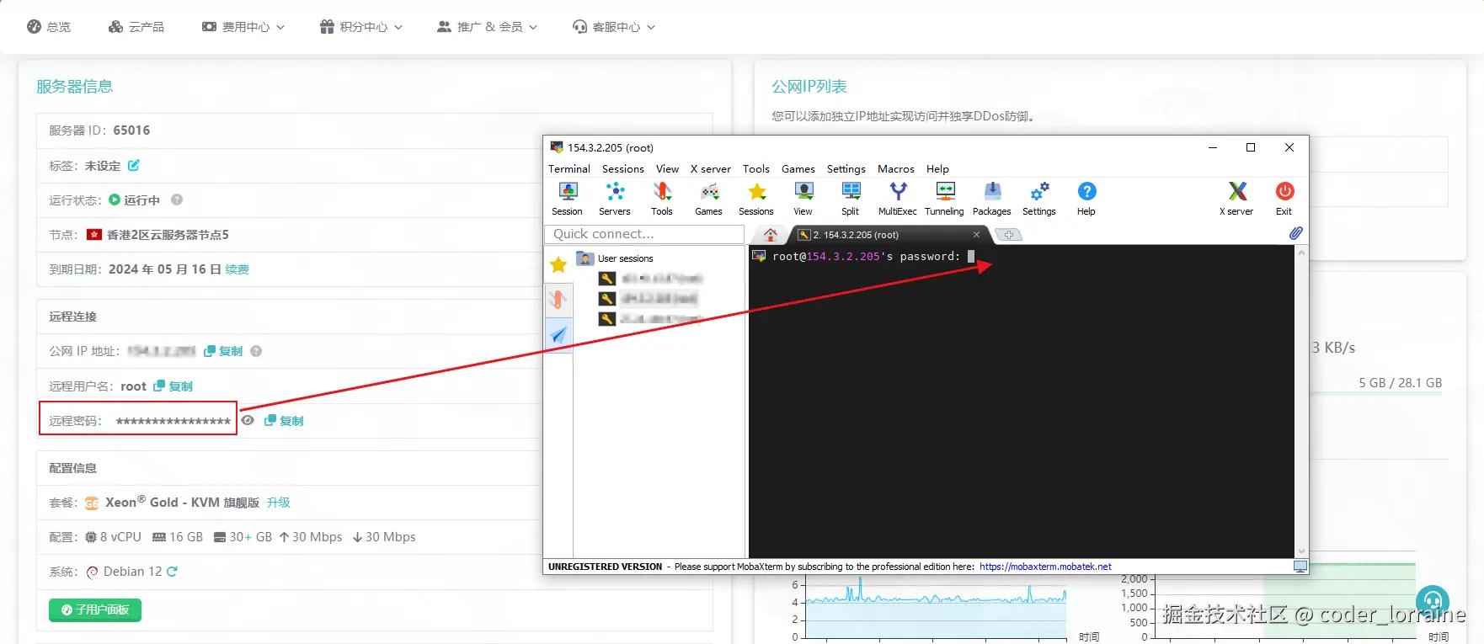The image size is (1484, 644).
Task: Select the first saved user session
Action: coord(650,279)
